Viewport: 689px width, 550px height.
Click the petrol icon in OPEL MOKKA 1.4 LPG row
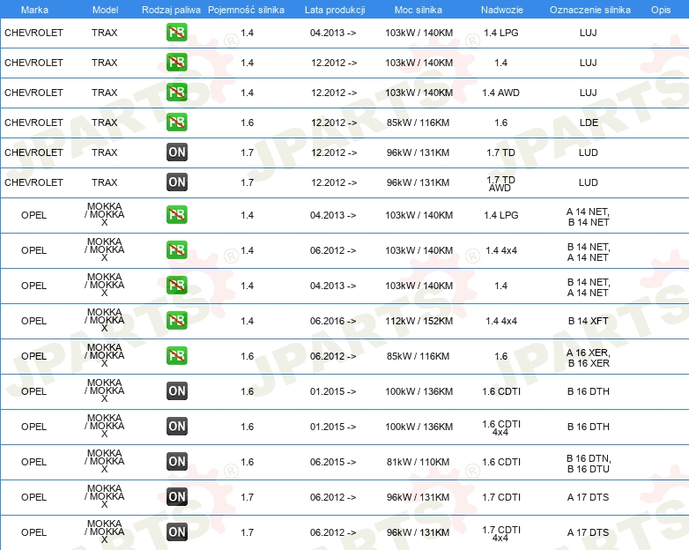click(176, 214)
